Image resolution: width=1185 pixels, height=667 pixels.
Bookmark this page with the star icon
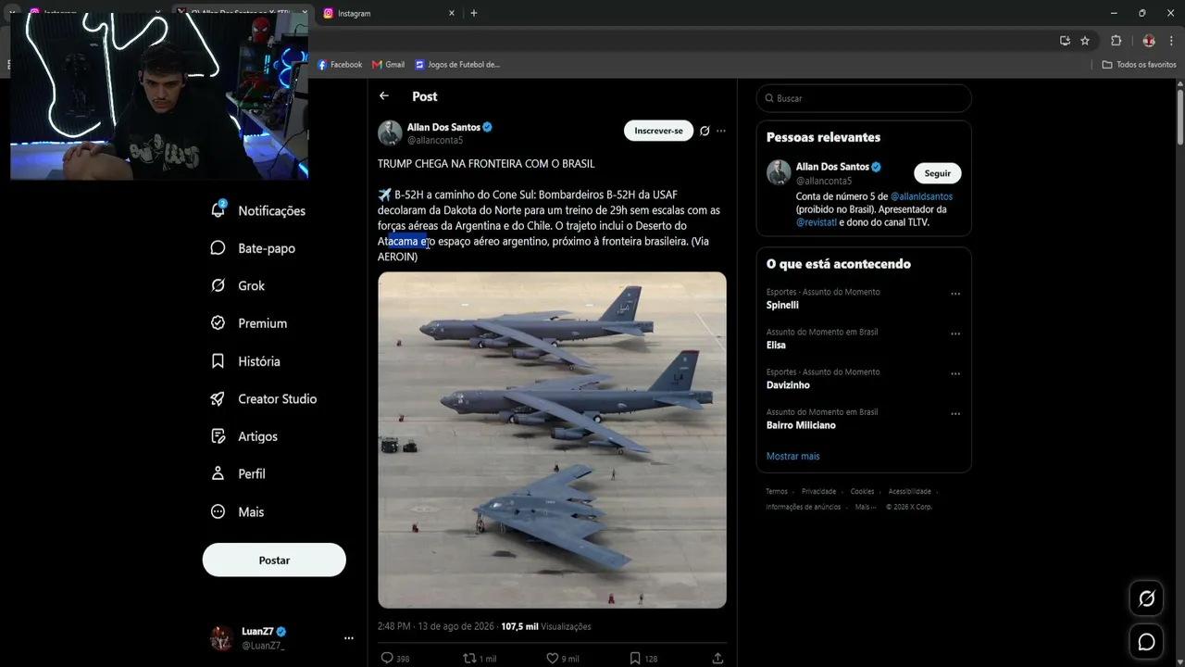1085,41
